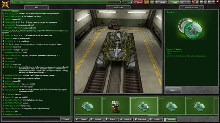Image resolution: width=220 pixels, height=123 pixels.
Task: Click the experience progress bar
Action: pos(65,2)
